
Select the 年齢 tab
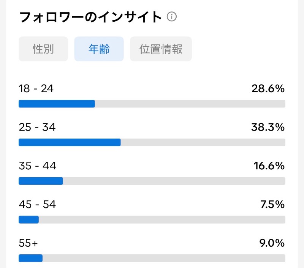point(99,49)
